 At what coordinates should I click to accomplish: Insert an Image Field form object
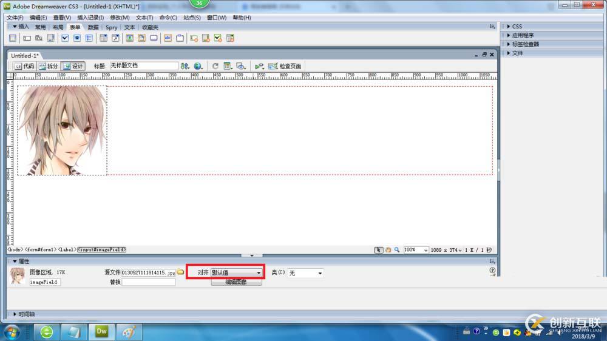pos(130,38)
